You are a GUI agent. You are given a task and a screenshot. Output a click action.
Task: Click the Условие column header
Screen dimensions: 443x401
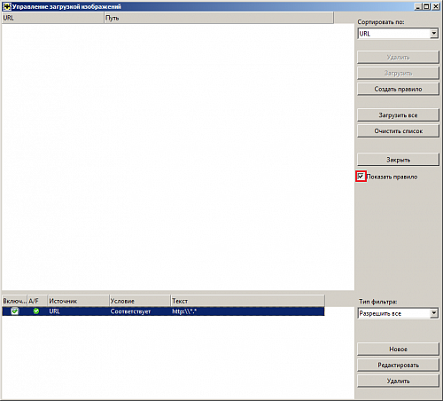click(x=140, y=301)
